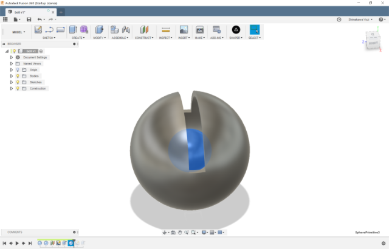The image size is (389, 249).
Task: Redo the last undone action
Action: click(52, 19)
